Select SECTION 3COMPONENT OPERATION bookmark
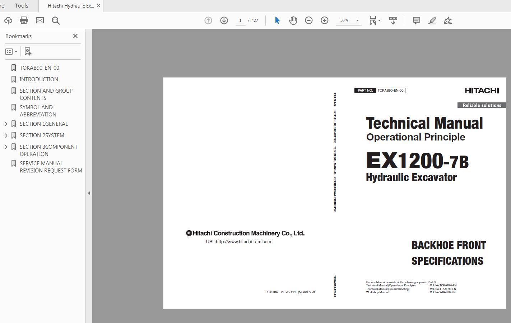The image size is (511, 323). 48,150
